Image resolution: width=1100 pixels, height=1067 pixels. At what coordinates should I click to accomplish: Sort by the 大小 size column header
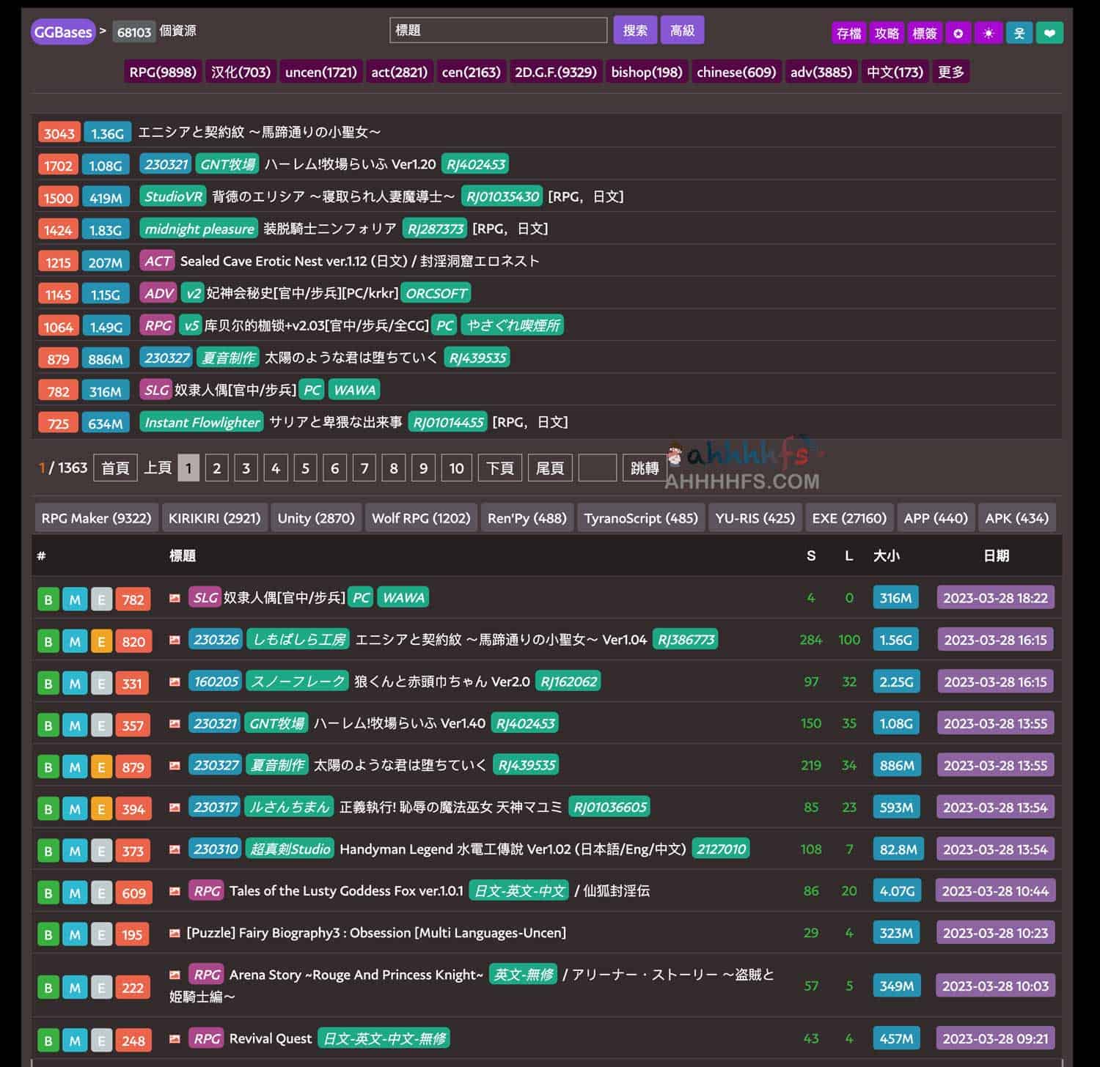887,556
